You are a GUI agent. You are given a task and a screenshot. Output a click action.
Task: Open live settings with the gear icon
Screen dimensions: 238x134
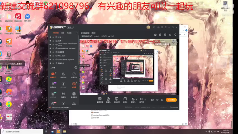tap(162, 100)
